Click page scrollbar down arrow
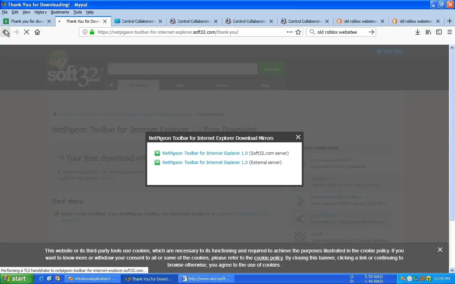This screenshot has height=284, width=455. [452, 270]
